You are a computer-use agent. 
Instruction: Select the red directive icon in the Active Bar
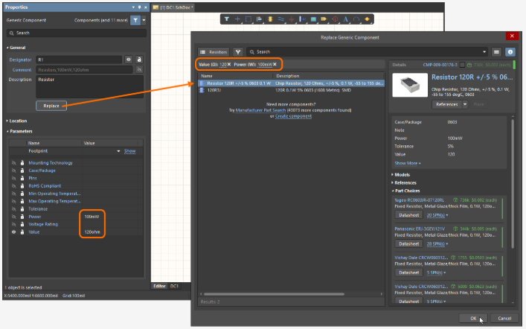click(335, 19)
